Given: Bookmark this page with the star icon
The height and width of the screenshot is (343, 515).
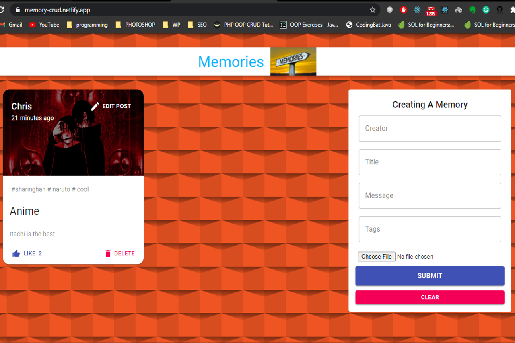Looking at the screenshot, I should coord(373,10).
